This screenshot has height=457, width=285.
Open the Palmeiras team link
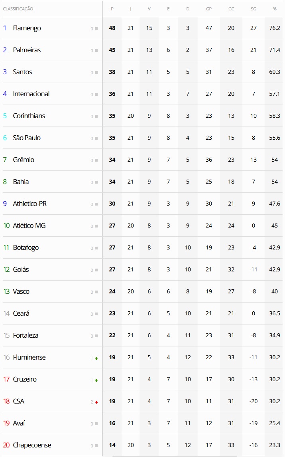[x=27, y=50]
